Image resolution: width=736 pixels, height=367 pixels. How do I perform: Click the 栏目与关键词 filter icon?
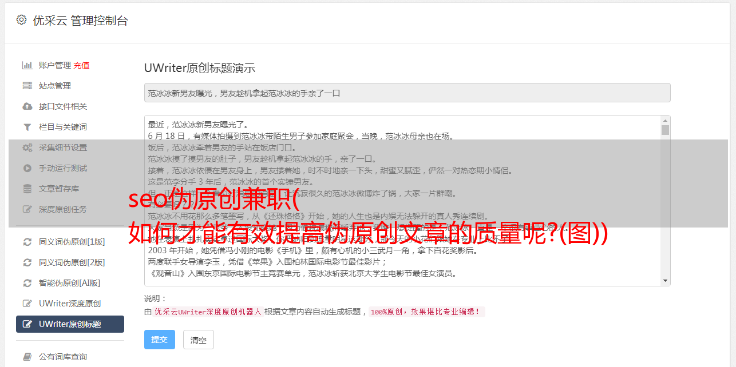[27, 127]
